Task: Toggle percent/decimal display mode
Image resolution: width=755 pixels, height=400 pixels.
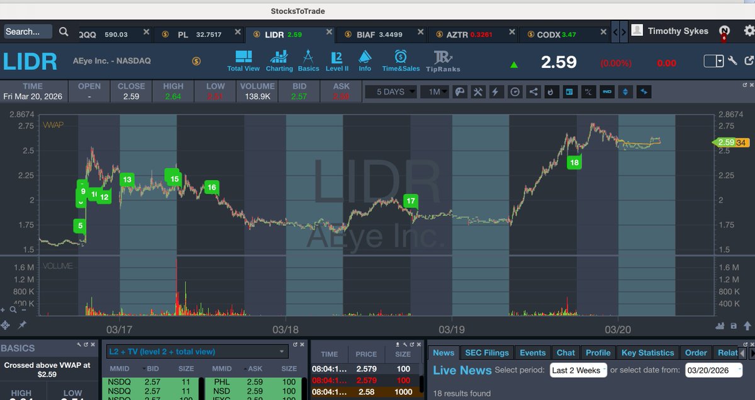Action: pos(588,91)
